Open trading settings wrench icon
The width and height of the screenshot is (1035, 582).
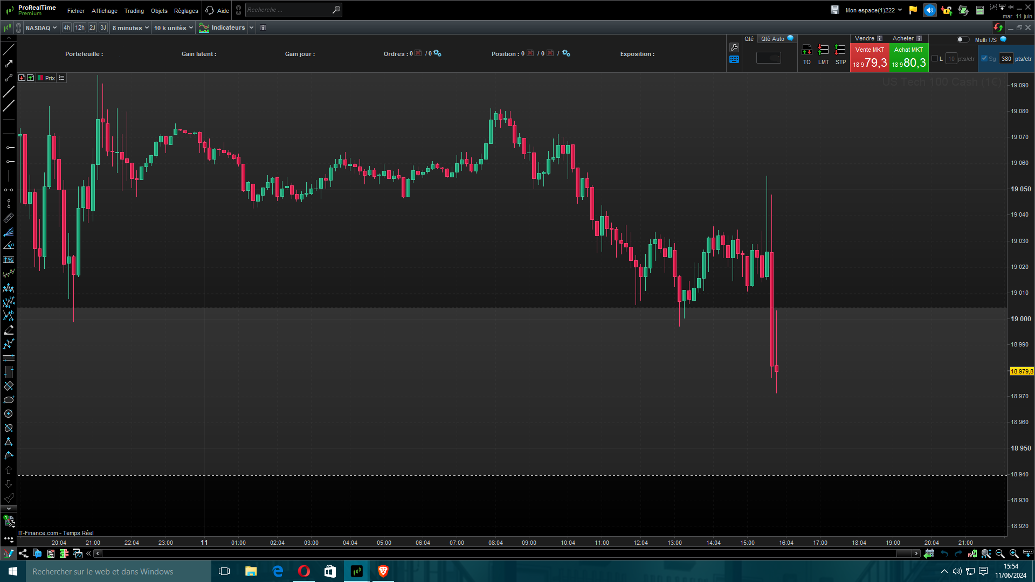coord(734,47)
